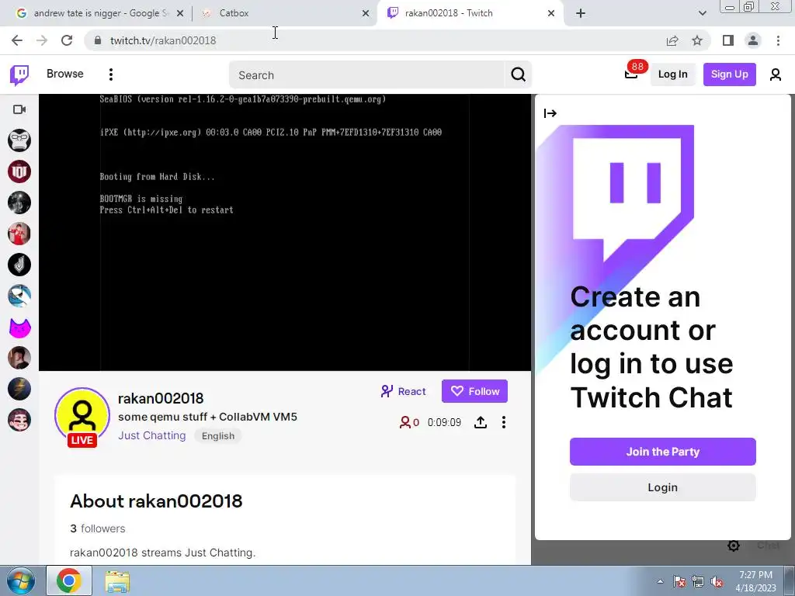Toggle the Chrome side panel
The width and height of the screenshot is (795, 596).
point(728,40)
